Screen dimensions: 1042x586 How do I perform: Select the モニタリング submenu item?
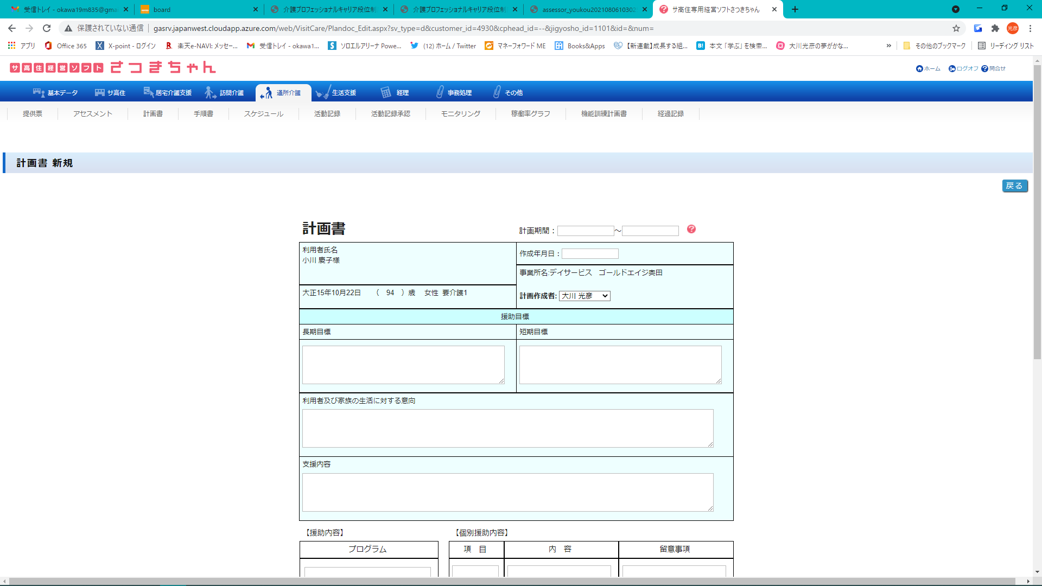pos(460,114)
